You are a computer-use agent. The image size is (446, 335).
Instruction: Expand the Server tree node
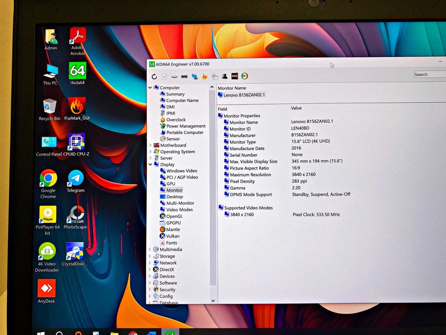click(x=150, y=158)
